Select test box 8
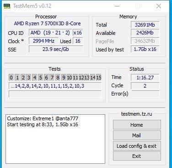Viewport: 172px width, 168px height. [58, 78]
